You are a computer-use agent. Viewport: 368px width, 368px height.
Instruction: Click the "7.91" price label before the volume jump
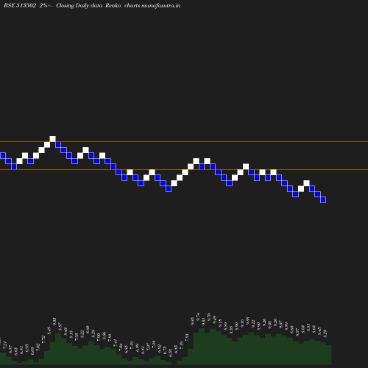[x=187, y=337]
